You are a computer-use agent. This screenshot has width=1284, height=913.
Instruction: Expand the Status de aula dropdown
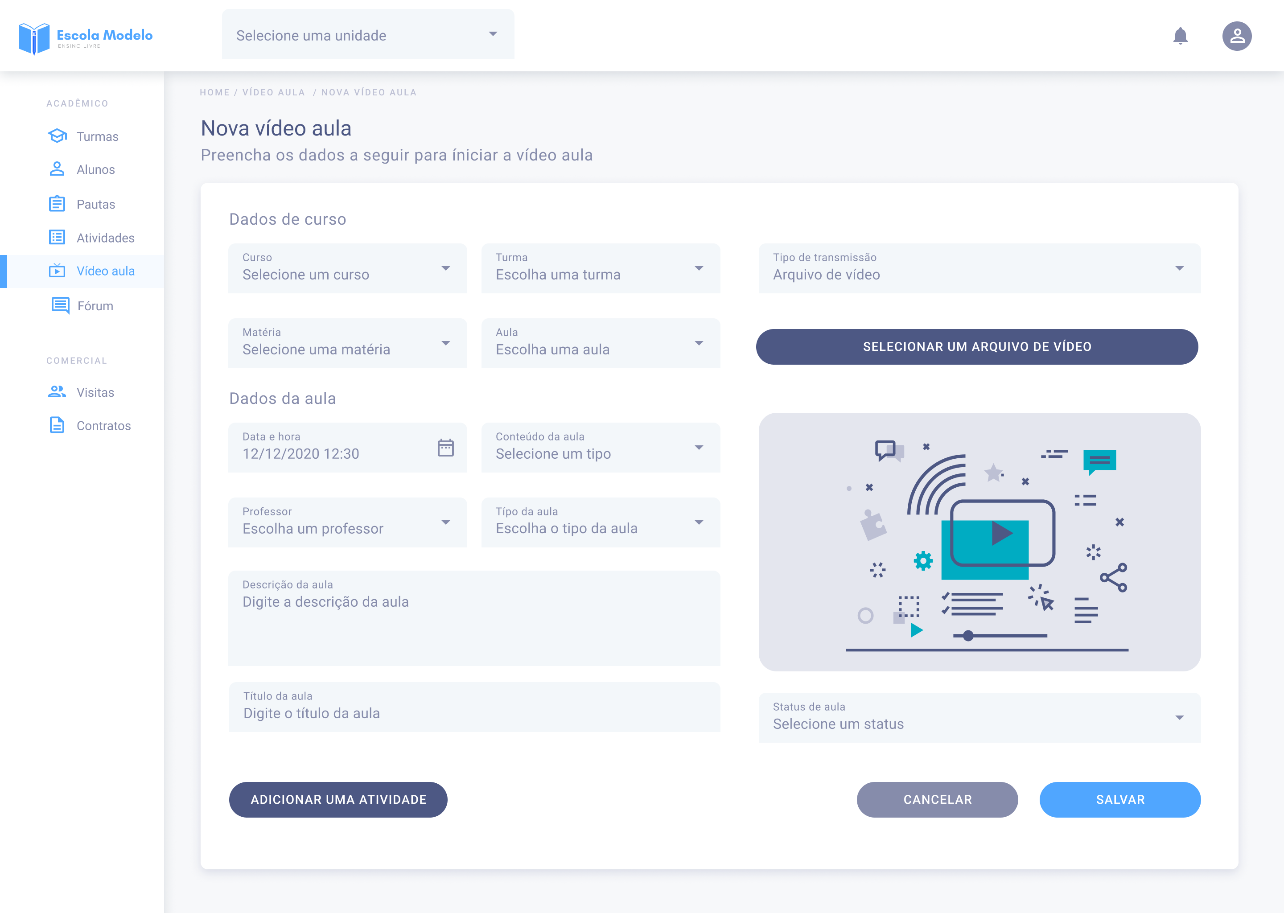click(x=979, y=717)
